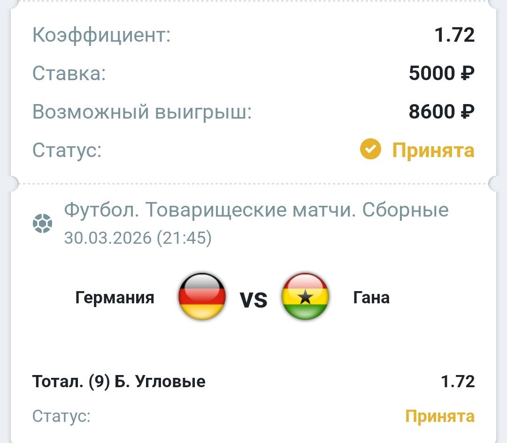Open Футбол. Товарищеские матчи. Сборные league title
The height and width of the screenshot is (443, 507).
pos(256,210)
